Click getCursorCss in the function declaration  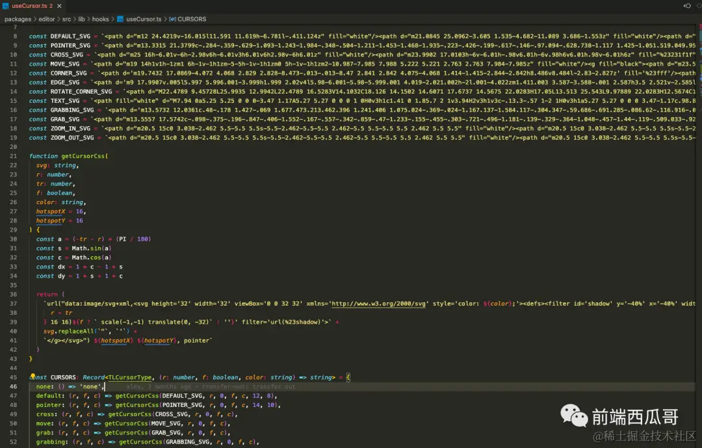pyautogui.click(x=83, y=156)
